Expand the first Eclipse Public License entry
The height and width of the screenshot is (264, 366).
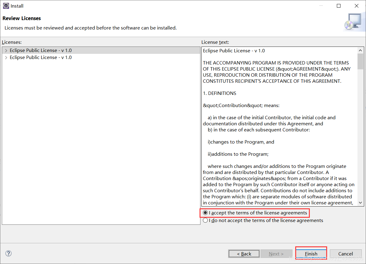(x=6, y=50)
